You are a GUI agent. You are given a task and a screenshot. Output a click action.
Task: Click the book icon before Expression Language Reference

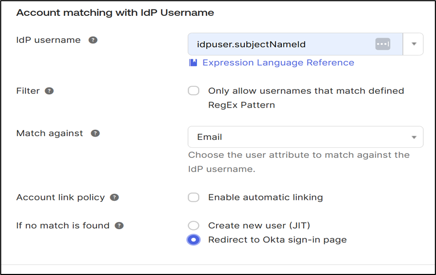point(193,63)
